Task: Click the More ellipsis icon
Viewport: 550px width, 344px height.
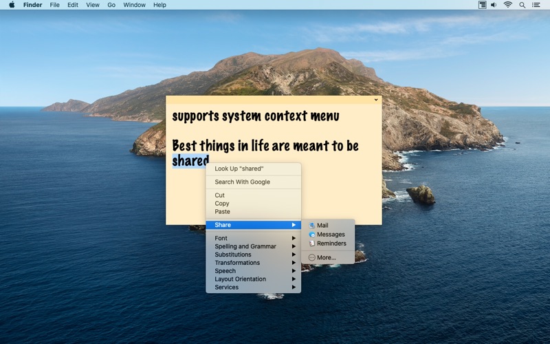Action: [312, 257]
